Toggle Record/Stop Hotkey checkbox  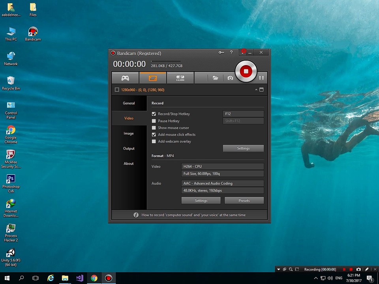tap(154, 114)
